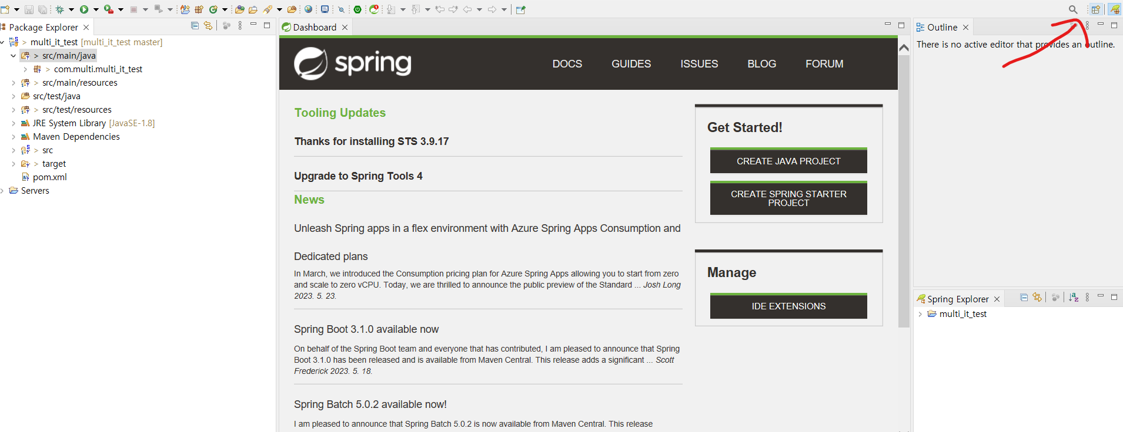Click the Search flashlight toolbar icon

pos(268,9)
